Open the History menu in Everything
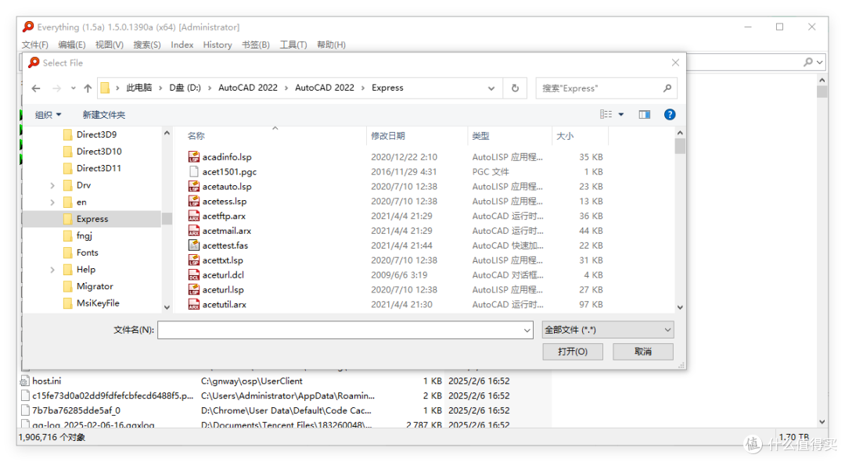 (x=218, y=45)
